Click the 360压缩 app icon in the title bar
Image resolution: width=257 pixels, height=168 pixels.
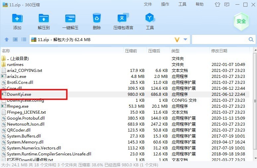tap(5, 5)
